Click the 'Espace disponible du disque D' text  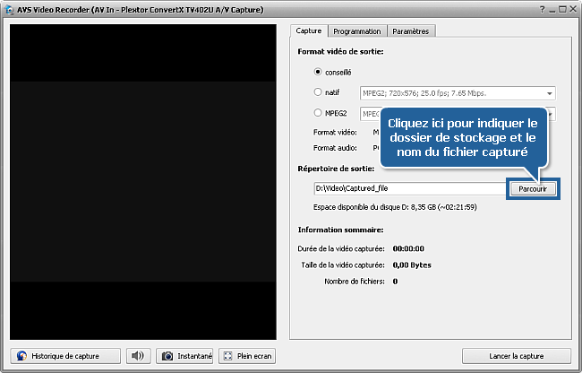coord(395,207)
